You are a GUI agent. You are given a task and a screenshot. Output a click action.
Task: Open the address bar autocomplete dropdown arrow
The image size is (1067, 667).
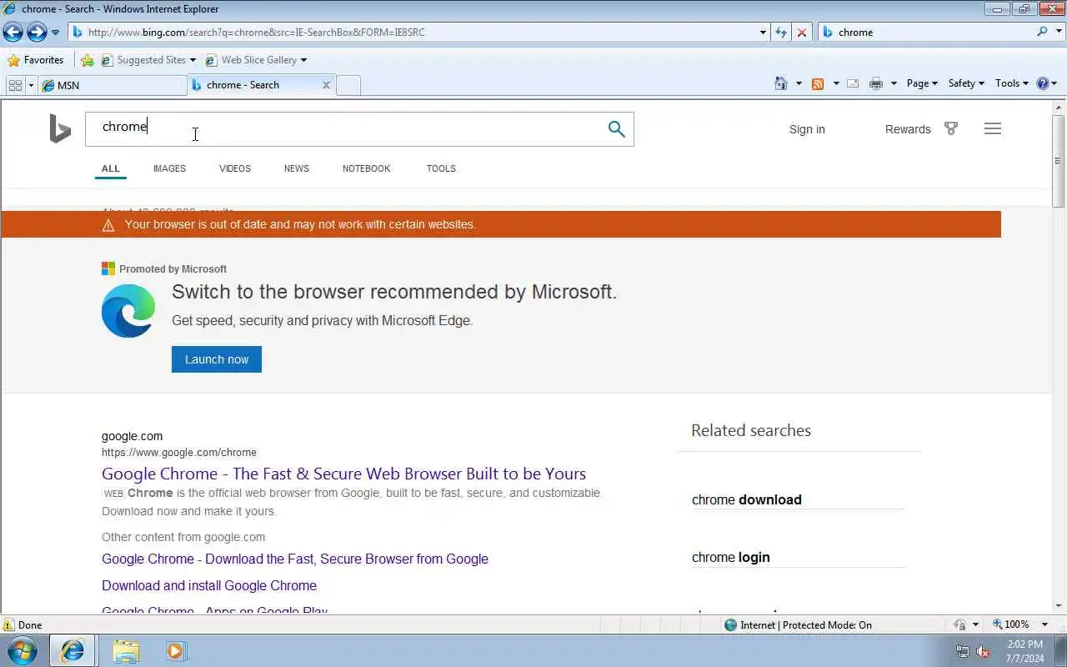point(763,33)
